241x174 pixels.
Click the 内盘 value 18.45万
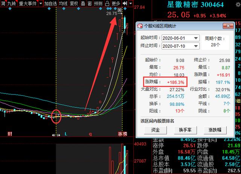[231, 152]
